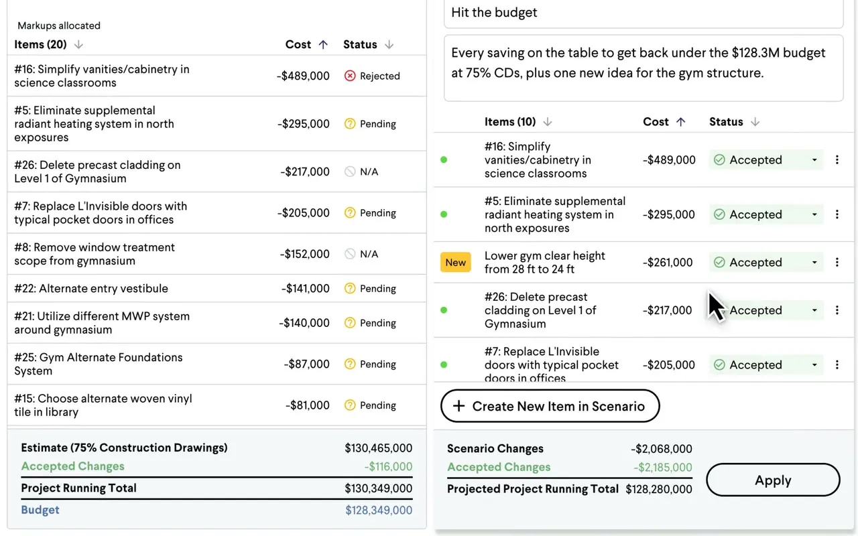Viewport: 858px width, 536px height.
Task: Select row #8: Remove window treatment scope
Action: pyautogui.click(x=217, y=254)
